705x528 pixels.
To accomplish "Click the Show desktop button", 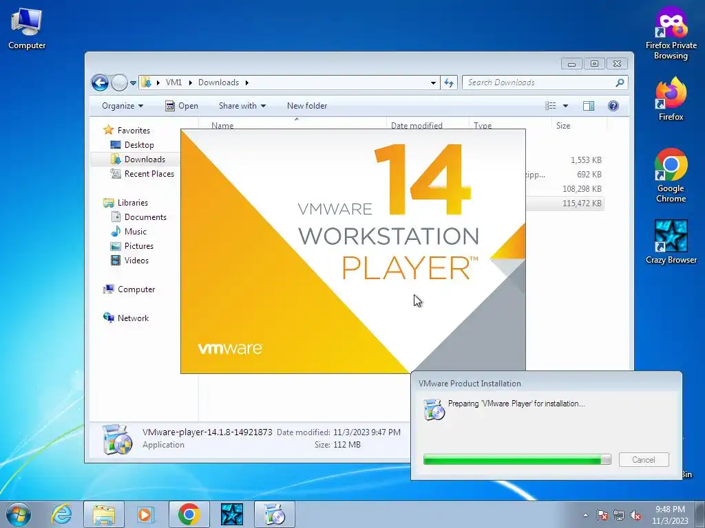I will click(x=700, y=514).
